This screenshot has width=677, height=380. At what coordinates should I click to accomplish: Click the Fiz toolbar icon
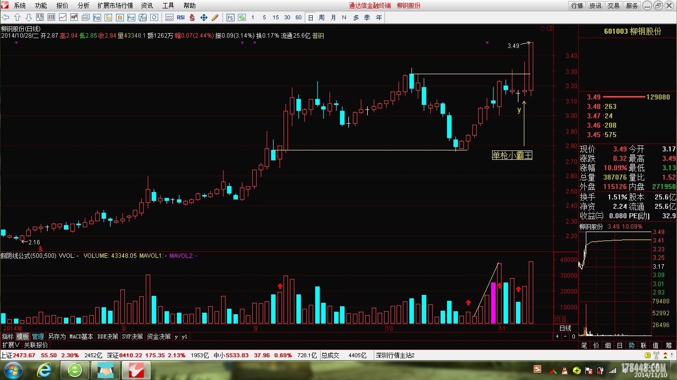tap(131, 17)
